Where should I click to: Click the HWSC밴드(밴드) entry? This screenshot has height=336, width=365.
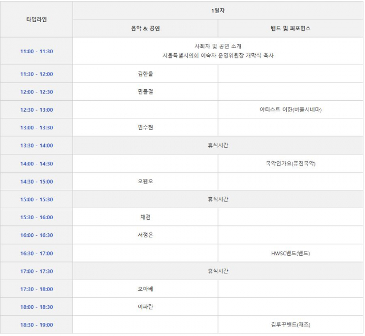pos(290,253)
